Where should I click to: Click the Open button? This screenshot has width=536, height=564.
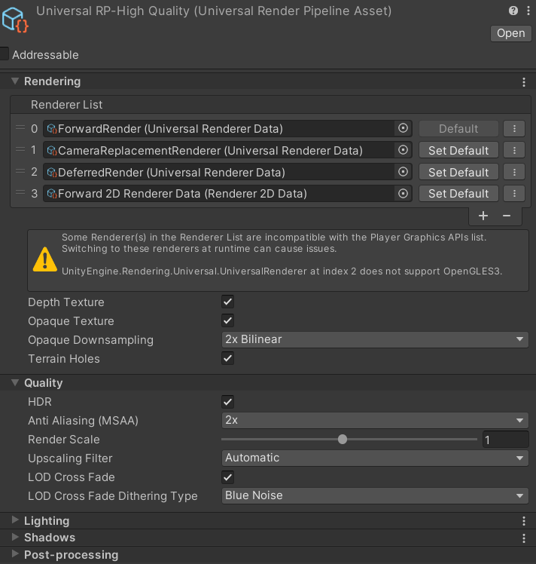(510, 33)
